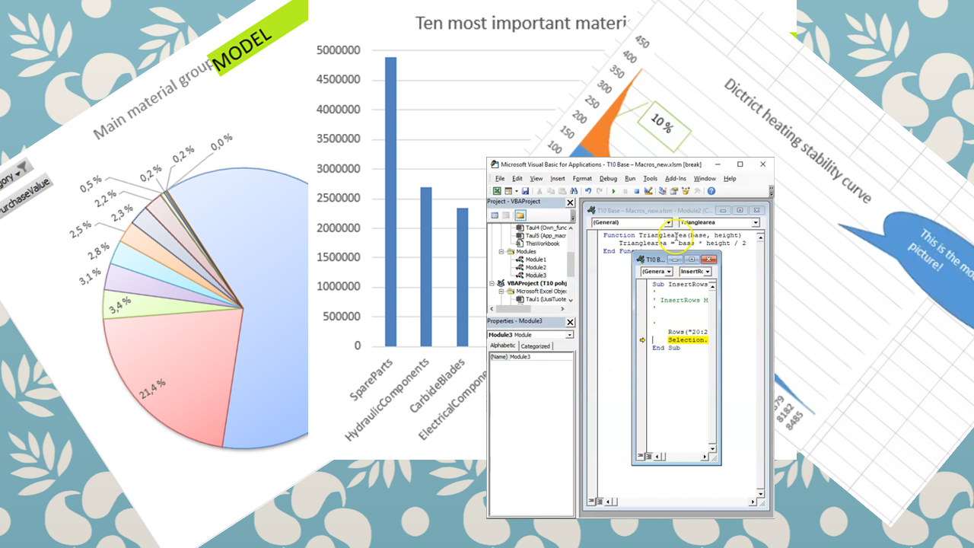This screenshot has width=974, height=548.
Task: Click the (Name) Module3 property field
Action: tap(530, 356)
